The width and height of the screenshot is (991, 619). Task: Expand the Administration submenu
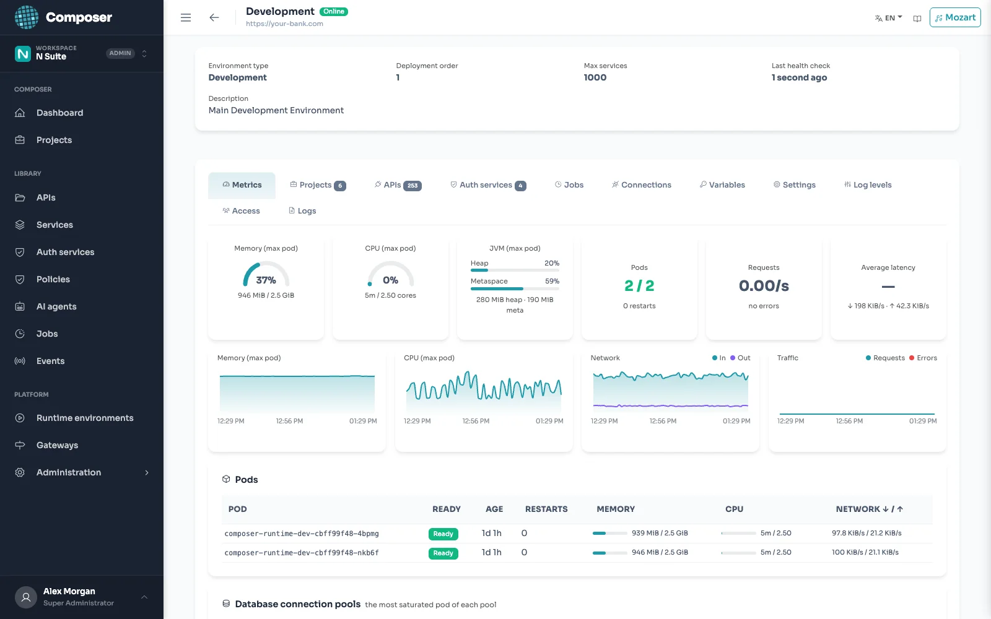click(x=147, y=472)
